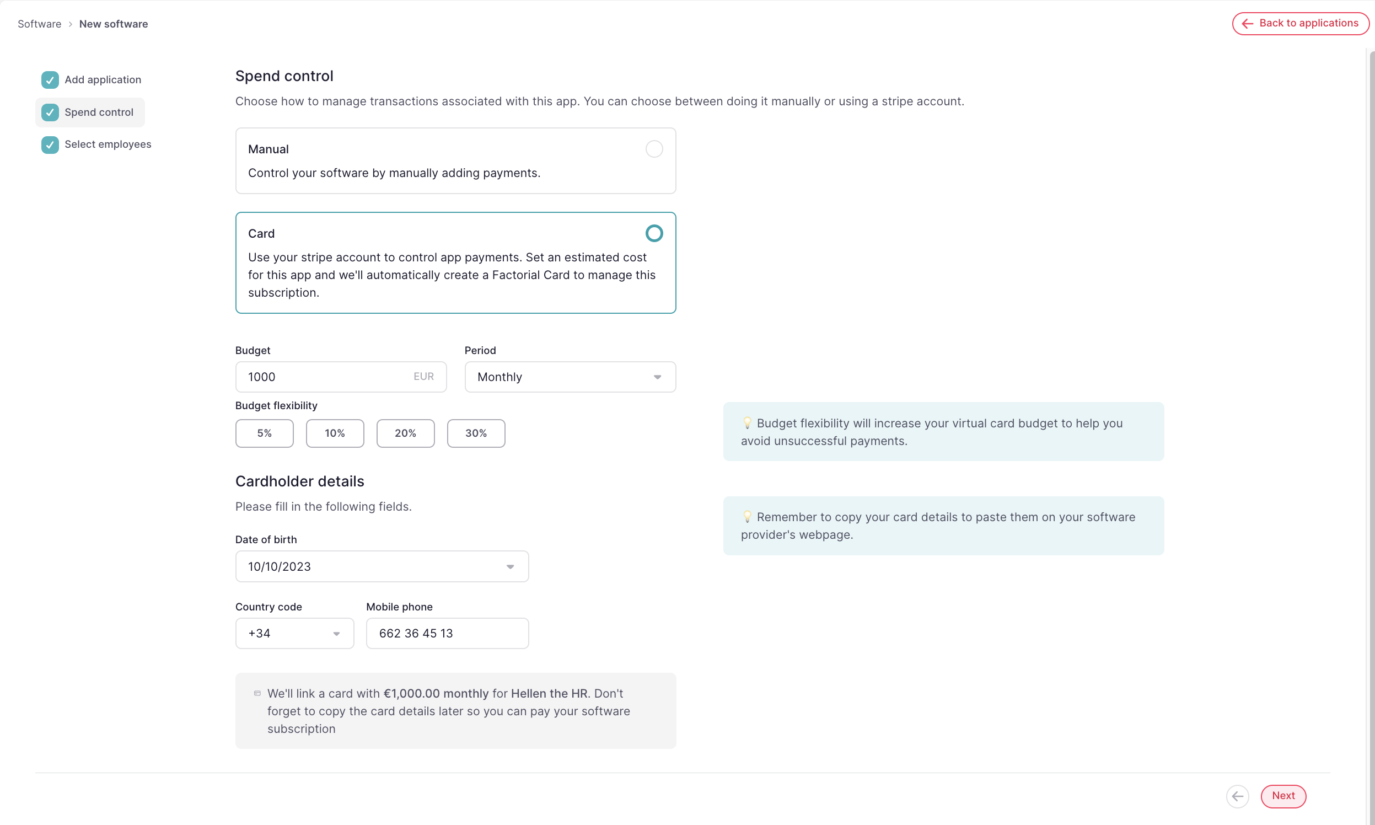The image size is (1375, 825).
Task: Click the budget flexibility lightbulb icon
Action: (x=747, y=422)
